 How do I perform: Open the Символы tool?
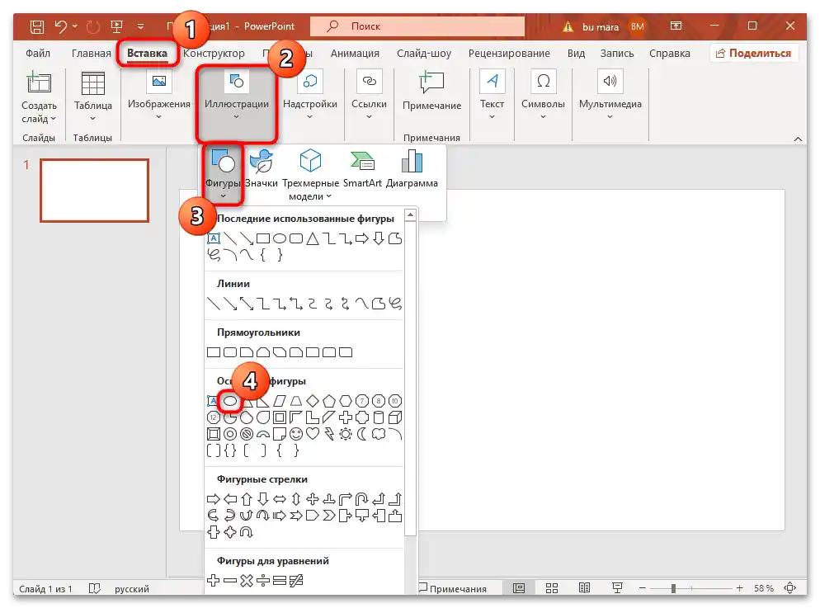click(x=542, y=95)
